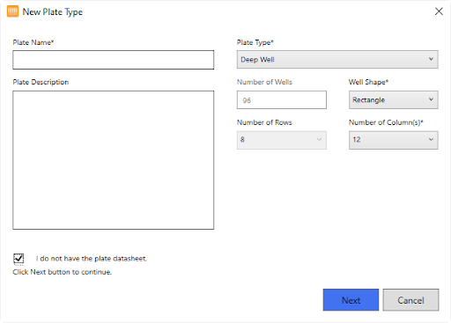Expand the Plate Type chevron arrow
The height and width of the screenshot is (323, 451).
431,59
